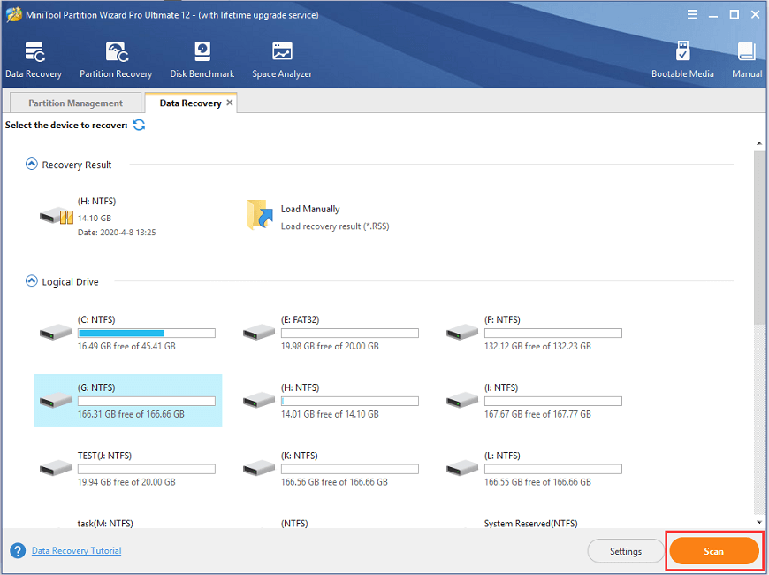Viewport: 769px width, 575px height.
Task: Click the scrollbar down arrow
Action: (759, 522)
